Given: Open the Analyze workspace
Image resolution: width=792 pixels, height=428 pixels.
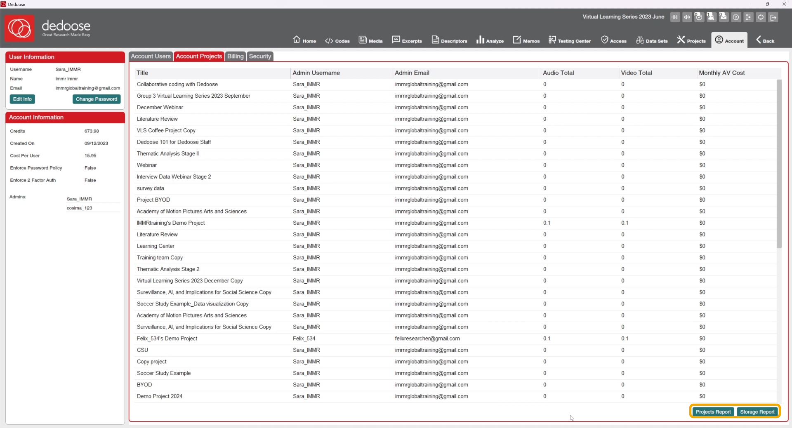Looking at the screenshot, I should [490, 40].
